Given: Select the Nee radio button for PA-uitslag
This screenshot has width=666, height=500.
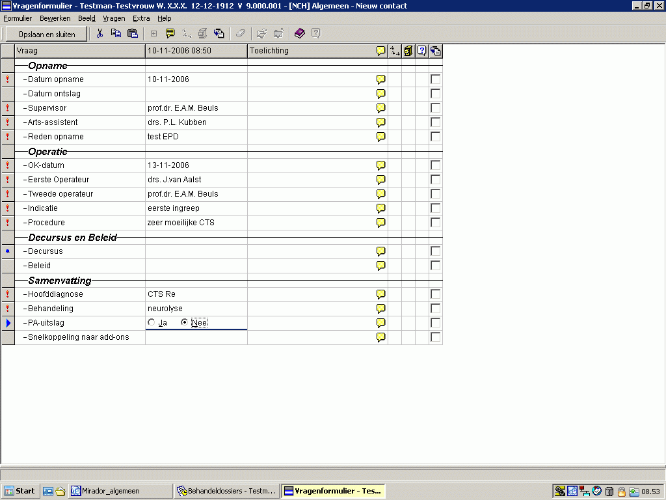Looking at the screenshot, I should click(185, 323).
